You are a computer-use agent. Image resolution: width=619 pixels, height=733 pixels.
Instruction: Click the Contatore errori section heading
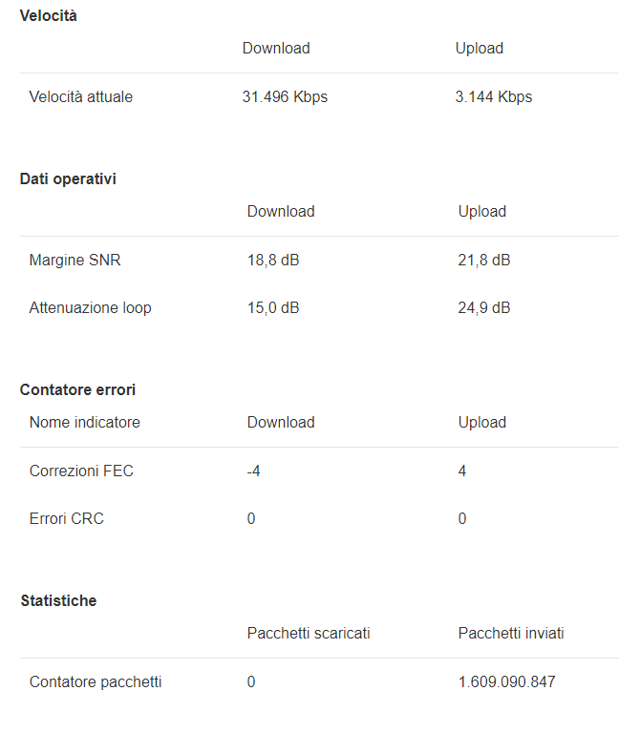(77, 390)
